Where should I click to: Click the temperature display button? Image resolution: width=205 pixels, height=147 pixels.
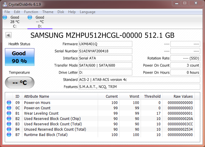(x=20, y=83)
